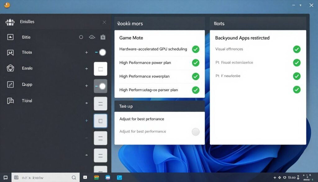Click the circle icon in Bitie row
This screenshot has width=318, height=182.
tap(81, 37)
